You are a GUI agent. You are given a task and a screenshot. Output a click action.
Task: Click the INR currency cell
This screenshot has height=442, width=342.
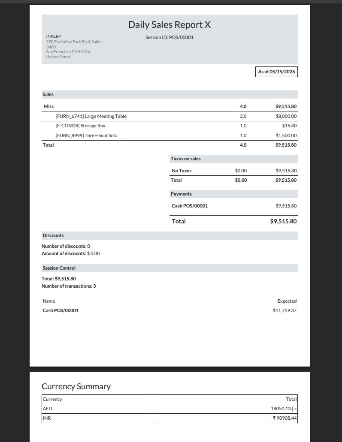tap(97, 418)
